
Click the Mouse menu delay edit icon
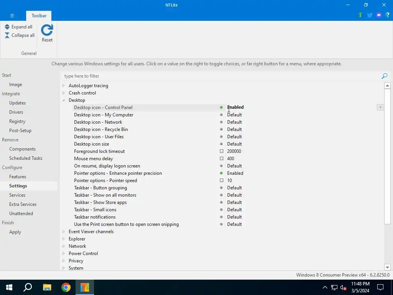(221, 159)
